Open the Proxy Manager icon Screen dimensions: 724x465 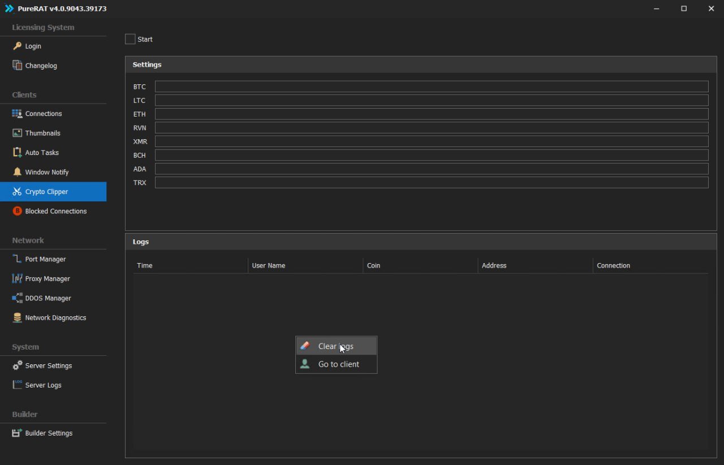click(x=17, y=279)
